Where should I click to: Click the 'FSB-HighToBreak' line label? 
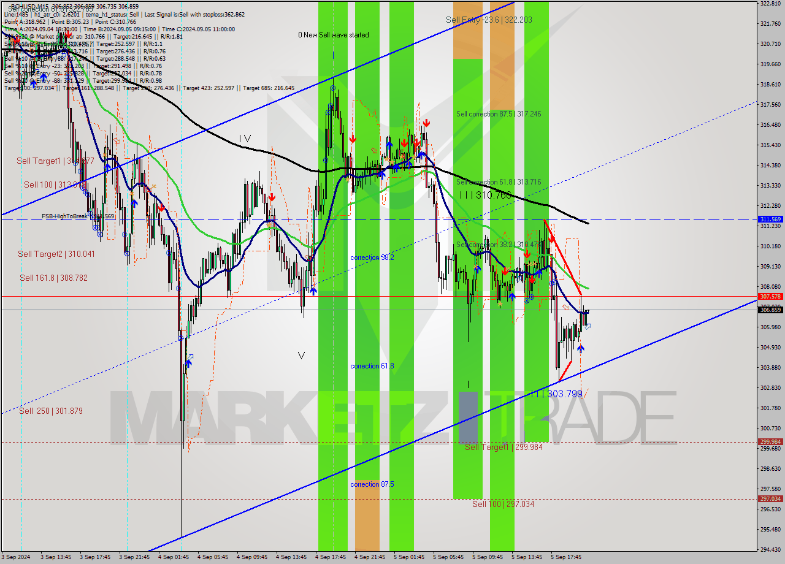click(64, 216)
